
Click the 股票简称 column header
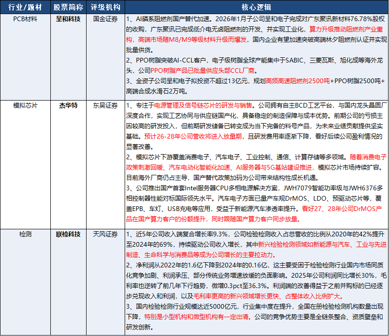(68, 7)
